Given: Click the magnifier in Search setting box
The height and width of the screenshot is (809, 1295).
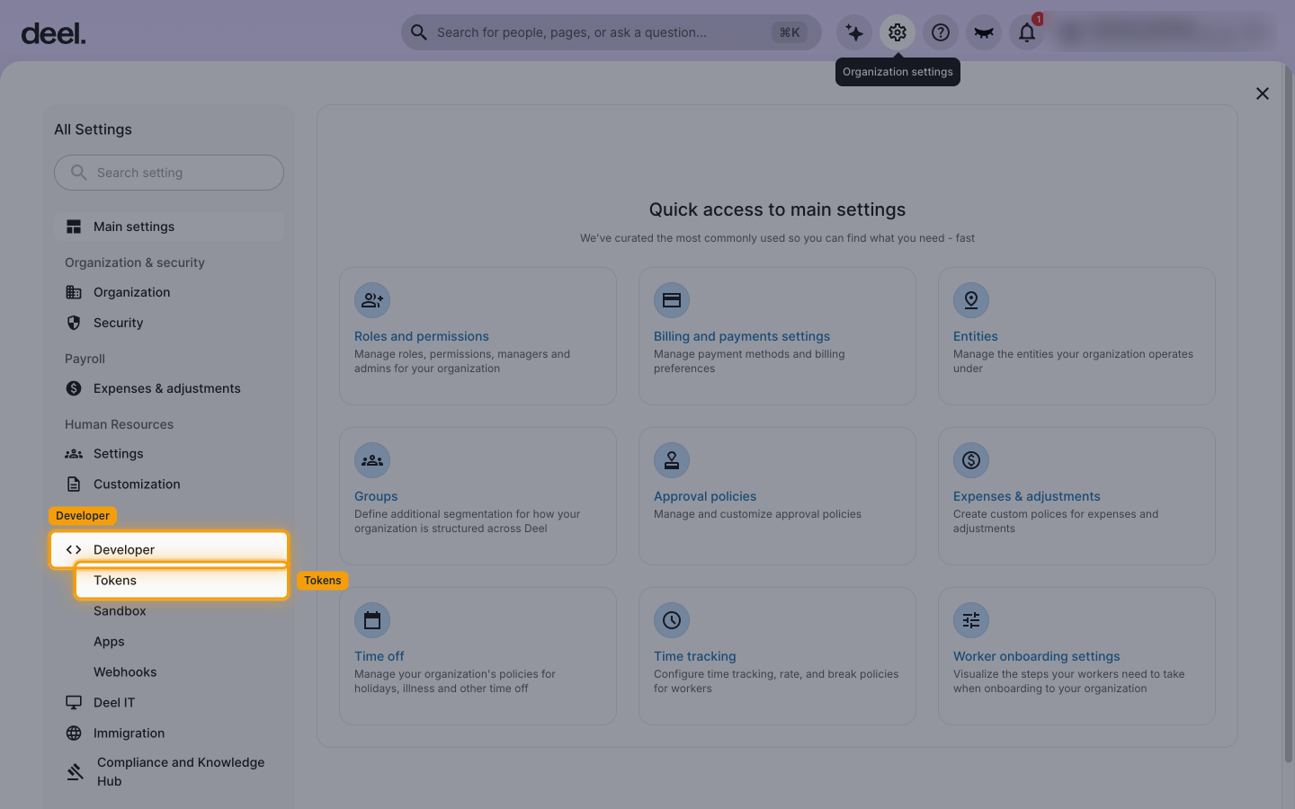Looking at the screenshot, I should 79,173.
